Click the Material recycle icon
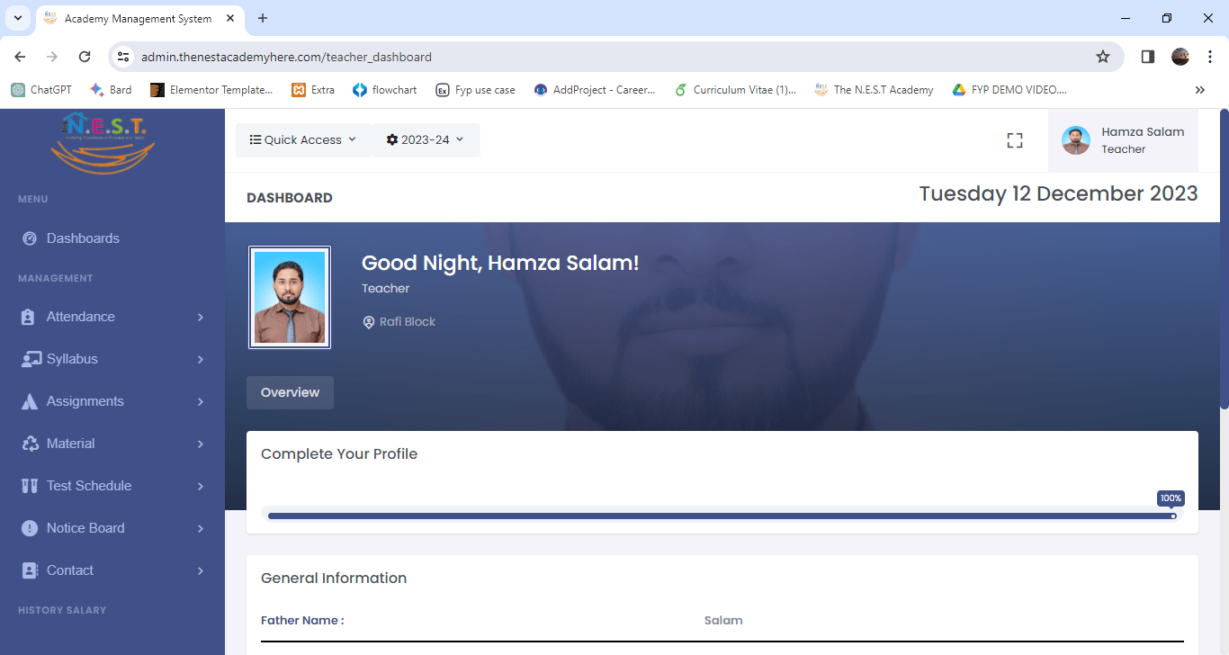The width and height of the screenshot is (1229, 655). (30, 444)
